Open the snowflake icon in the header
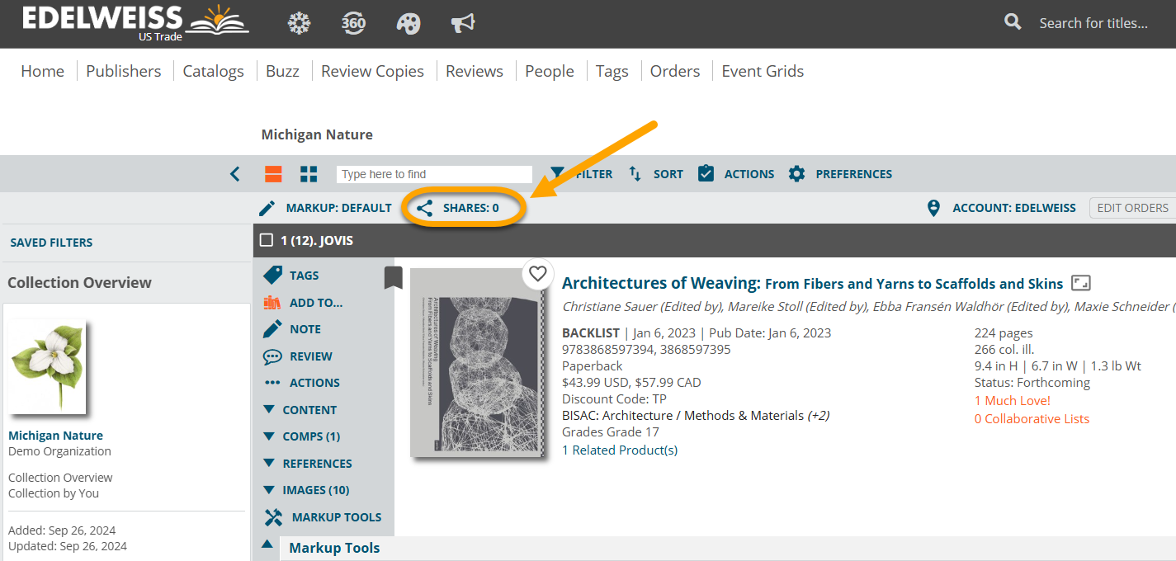This screenshot has width=1176, height=561. coord(299,23)
